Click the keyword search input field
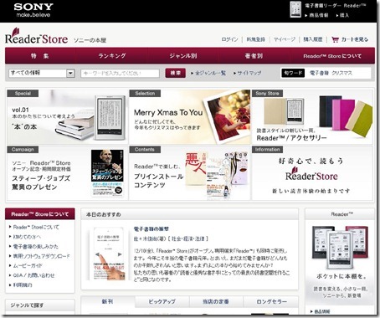The height and width of the screenshot is (318, 380). [120, 73]
